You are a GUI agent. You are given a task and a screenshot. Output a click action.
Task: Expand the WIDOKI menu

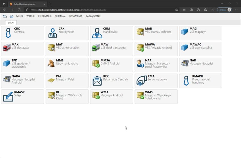[x=30, y=16]
